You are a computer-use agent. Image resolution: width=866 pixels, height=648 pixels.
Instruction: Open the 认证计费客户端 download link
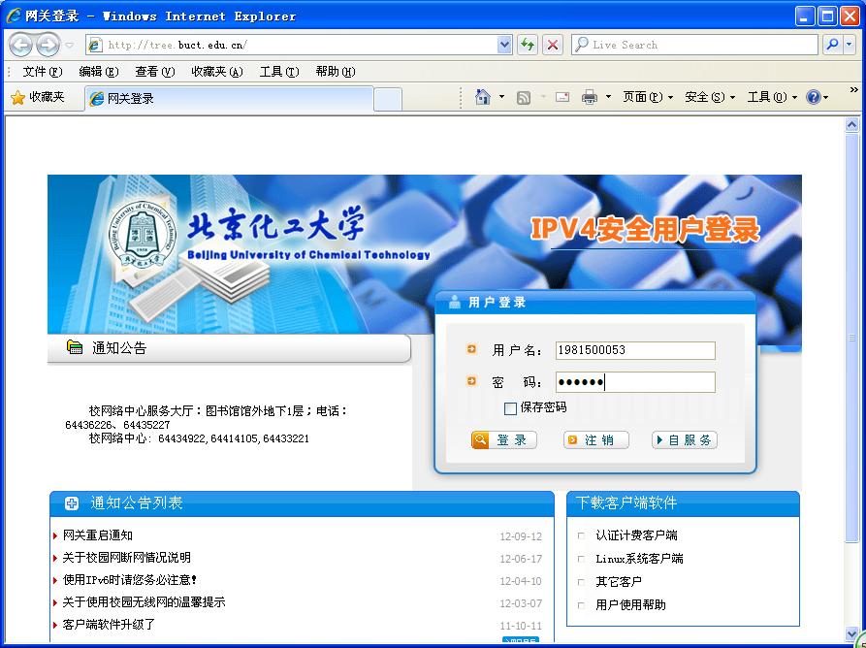point(636,535)
